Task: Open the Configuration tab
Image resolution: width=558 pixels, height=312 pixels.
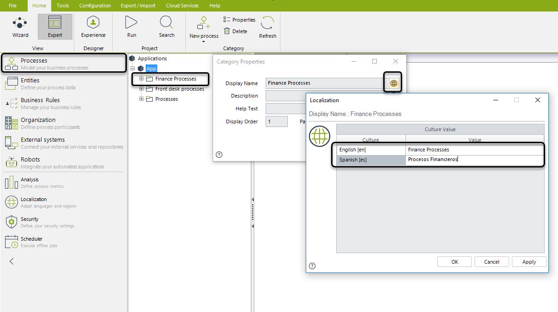Action: pos(95,6)
